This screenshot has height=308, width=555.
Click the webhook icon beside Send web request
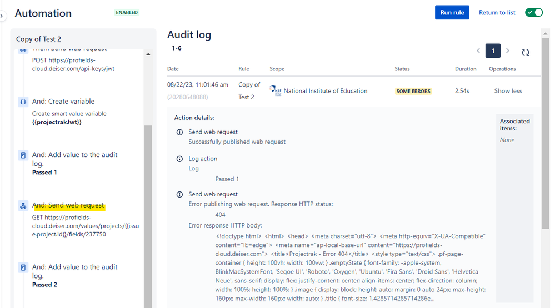(x=23, y=205)
